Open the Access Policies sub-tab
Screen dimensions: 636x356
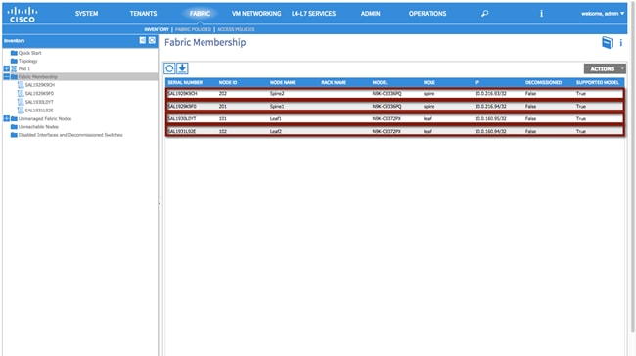coord(236,29)
